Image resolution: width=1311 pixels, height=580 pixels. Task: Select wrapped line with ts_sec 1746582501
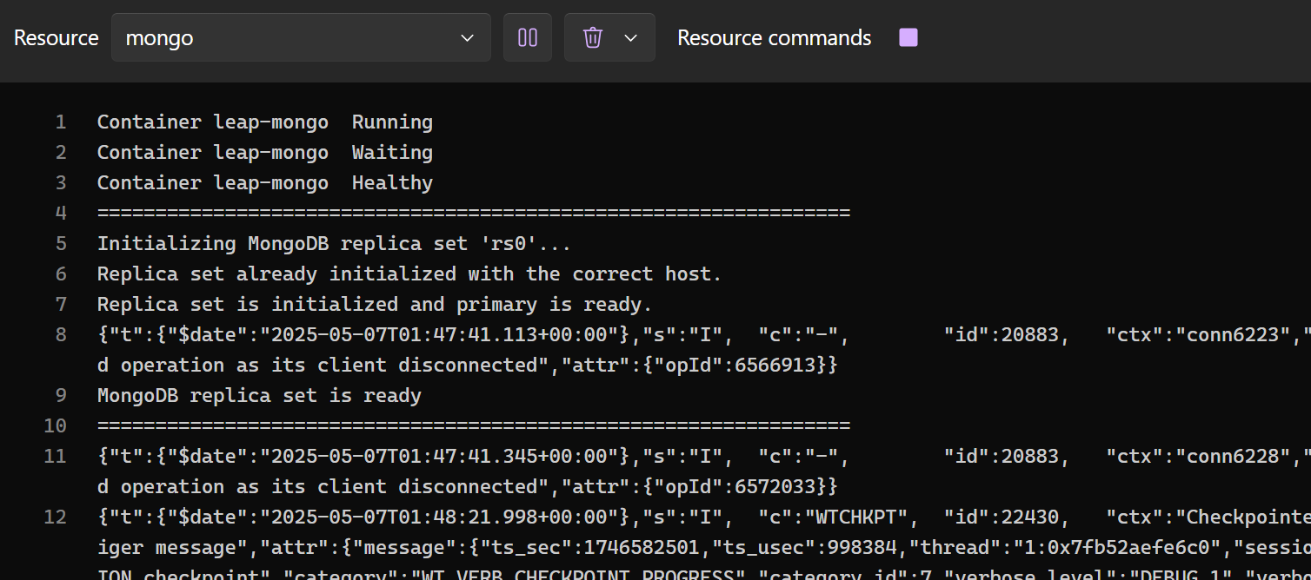704,547
